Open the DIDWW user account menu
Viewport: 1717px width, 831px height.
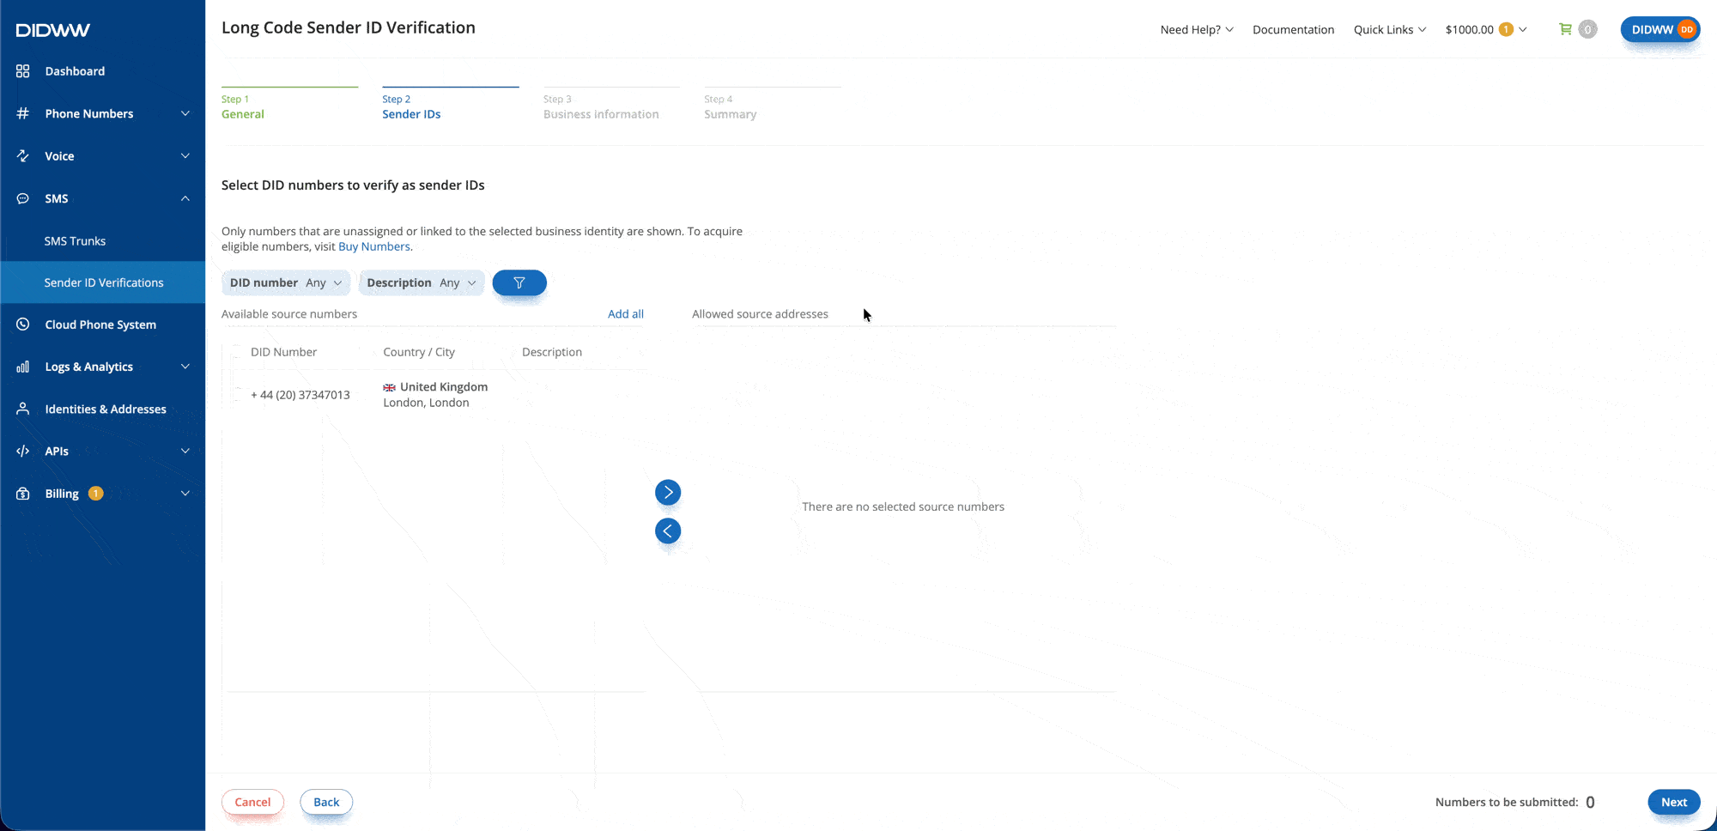coord(1660,29)
